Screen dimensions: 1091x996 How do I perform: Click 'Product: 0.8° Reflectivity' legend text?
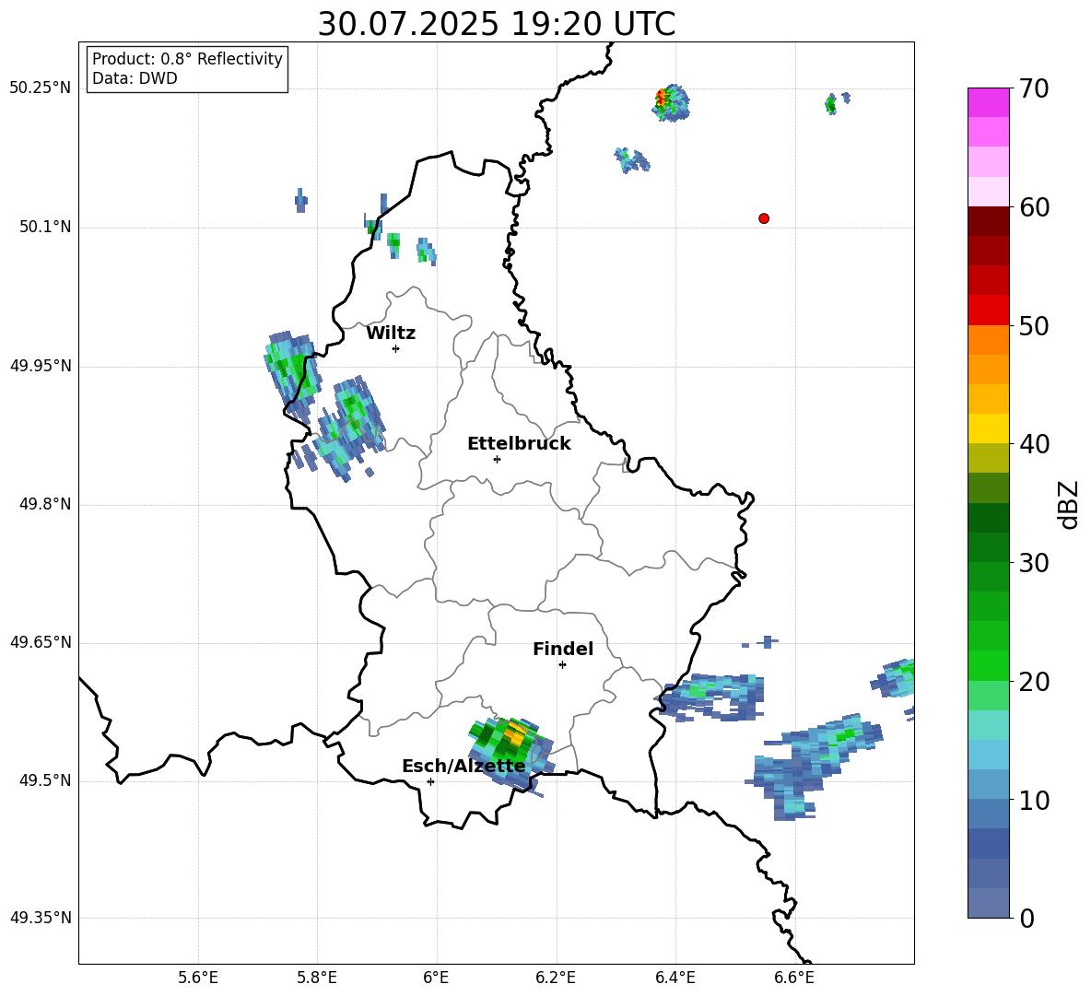[x=187, y=58]
